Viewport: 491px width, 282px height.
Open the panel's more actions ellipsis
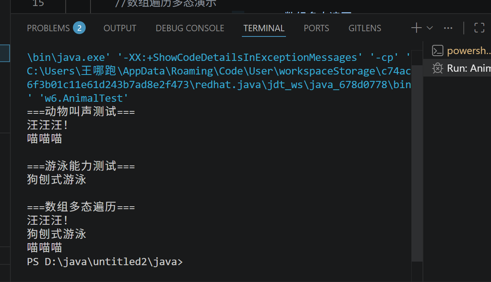click(448, 28)
